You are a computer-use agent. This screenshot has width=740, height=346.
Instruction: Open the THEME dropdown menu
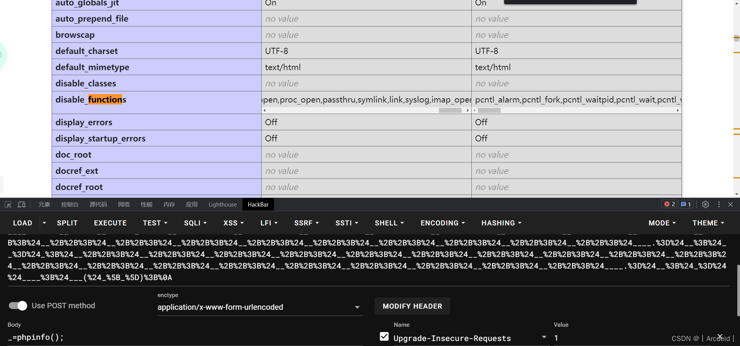click(708, 223)
